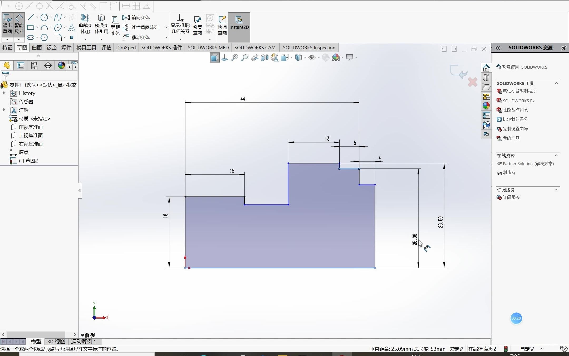Screen dimensions: 569x356
Task: Collapse the SOLIDWORKS 工具 section
Action: pos(556,83)
